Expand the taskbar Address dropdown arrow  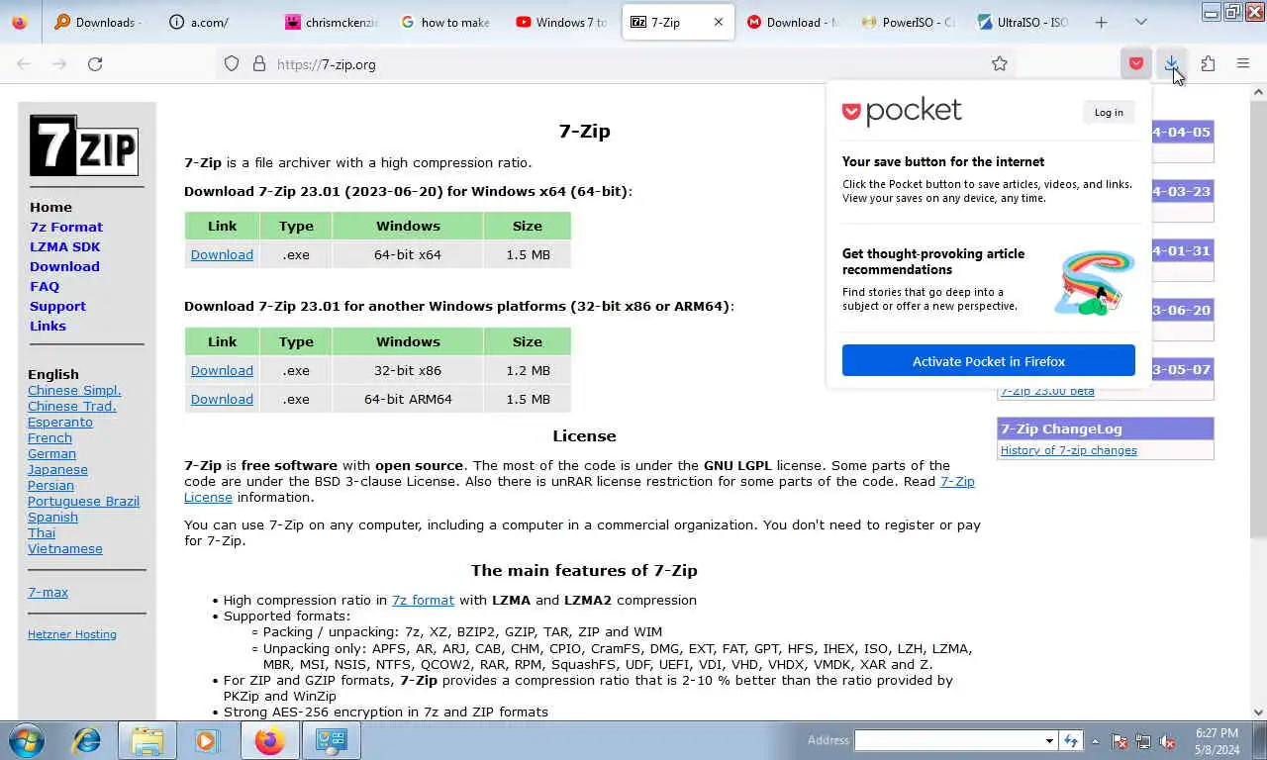(1049, 740)
